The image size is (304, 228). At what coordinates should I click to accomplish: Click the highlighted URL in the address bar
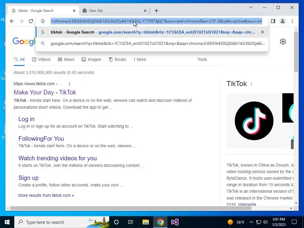[156, 21]
